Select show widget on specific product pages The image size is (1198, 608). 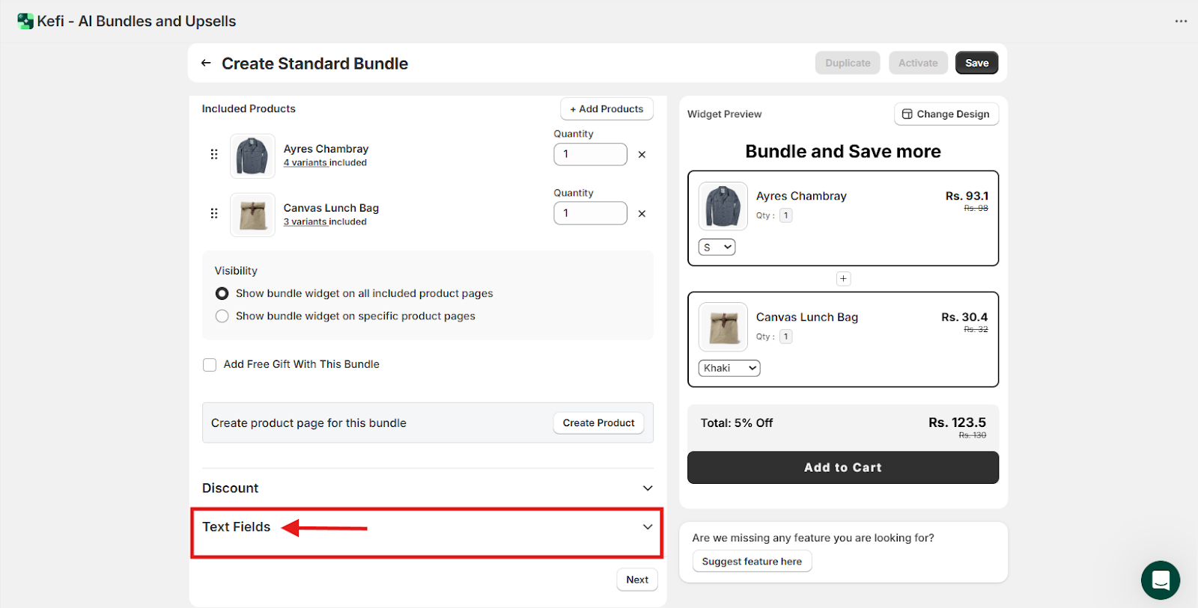(222, 316)
